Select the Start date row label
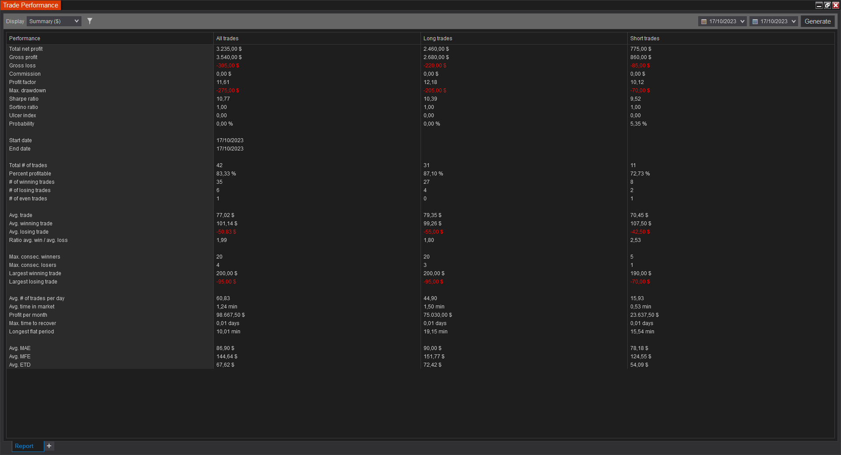The image size is (841, 455). pyautogui.click(x=21, y=140)
